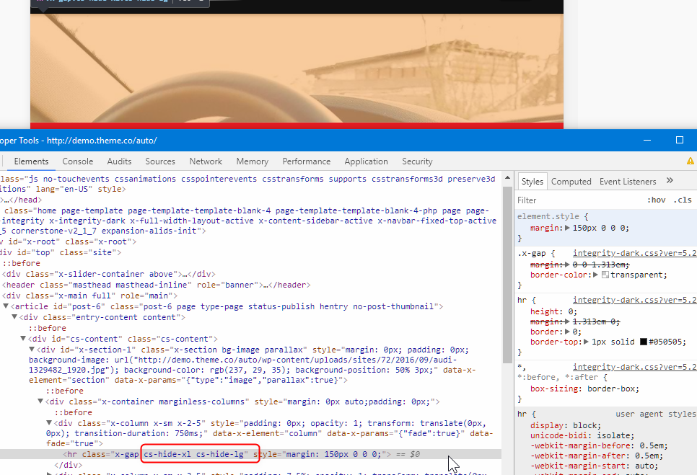Expand border-top shorthand in hr rule
Screen dimensions: 697x475
(588, 342)
